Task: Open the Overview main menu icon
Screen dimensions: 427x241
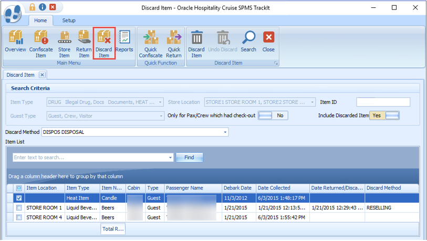Action: [x=16, y=41]
